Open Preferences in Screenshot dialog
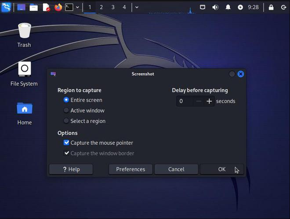Viewport: 290px width, 219px height. pyautogui.click(x=130, y=169)
